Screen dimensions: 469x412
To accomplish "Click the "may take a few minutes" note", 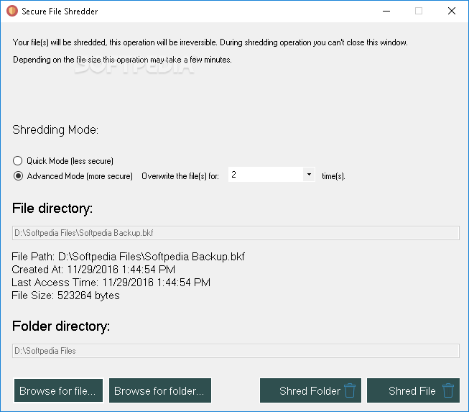I will (122, 60).
